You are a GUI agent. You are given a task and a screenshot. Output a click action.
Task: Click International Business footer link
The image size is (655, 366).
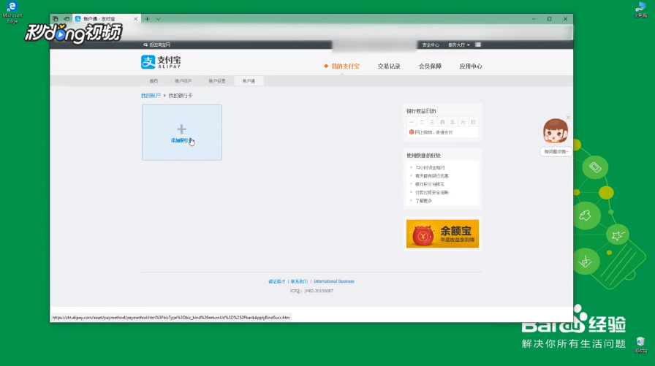point(334,281)
